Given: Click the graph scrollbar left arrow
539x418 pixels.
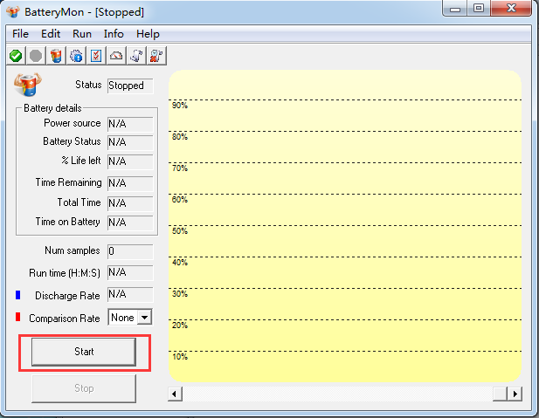Looking at the screenshot, I should click(x=175, y=394).
